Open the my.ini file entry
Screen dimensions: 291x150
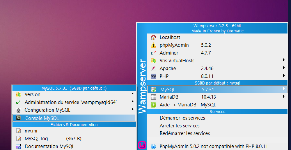coord(31,131)
